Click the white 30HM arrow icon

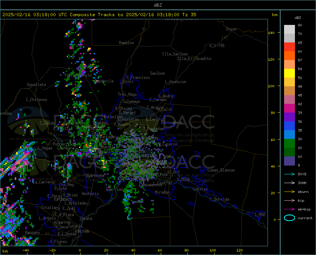[289, 183]
